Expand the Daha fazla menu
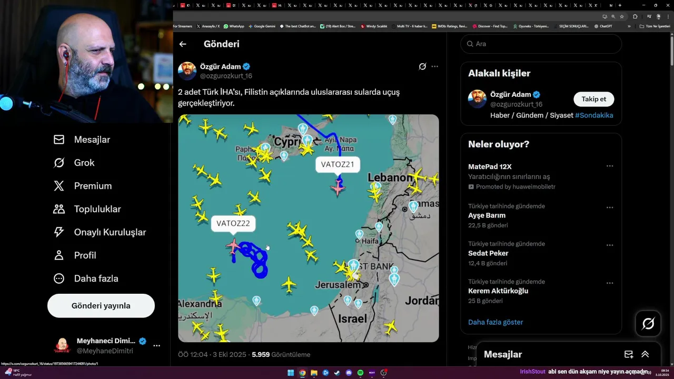The image size is (674, 379). pos(85,278)
